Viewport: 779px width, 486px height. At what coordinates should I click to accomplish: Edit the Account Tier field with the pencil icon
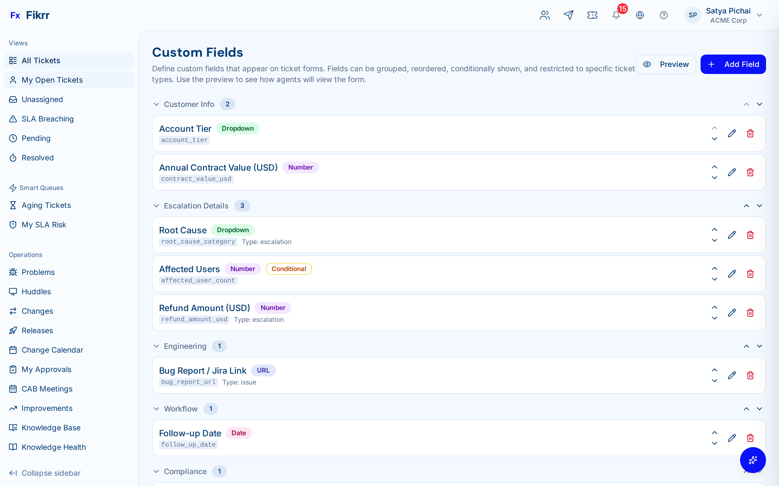point(732,133)
